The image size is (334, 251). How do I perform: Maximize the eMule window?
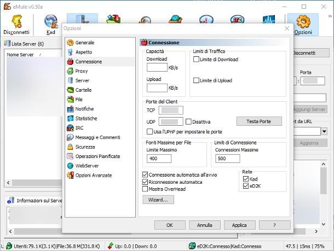point(304,7)
